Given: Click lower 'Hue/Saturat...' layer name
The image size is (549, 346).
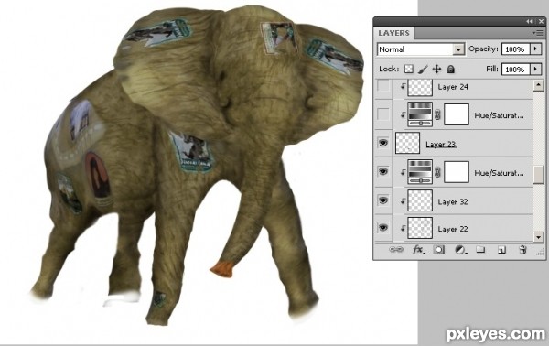Looking at the screenshot, I should pyautogui.click(x=499, y=173).
